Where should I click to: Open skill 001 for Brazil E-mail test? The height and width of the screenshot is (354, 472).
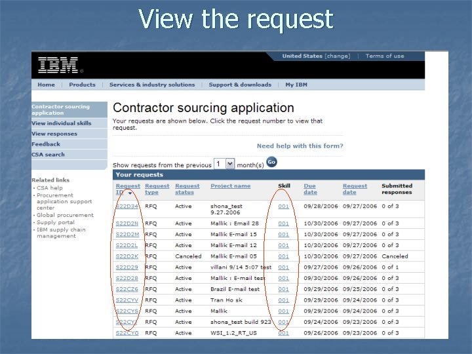point(283,289)
